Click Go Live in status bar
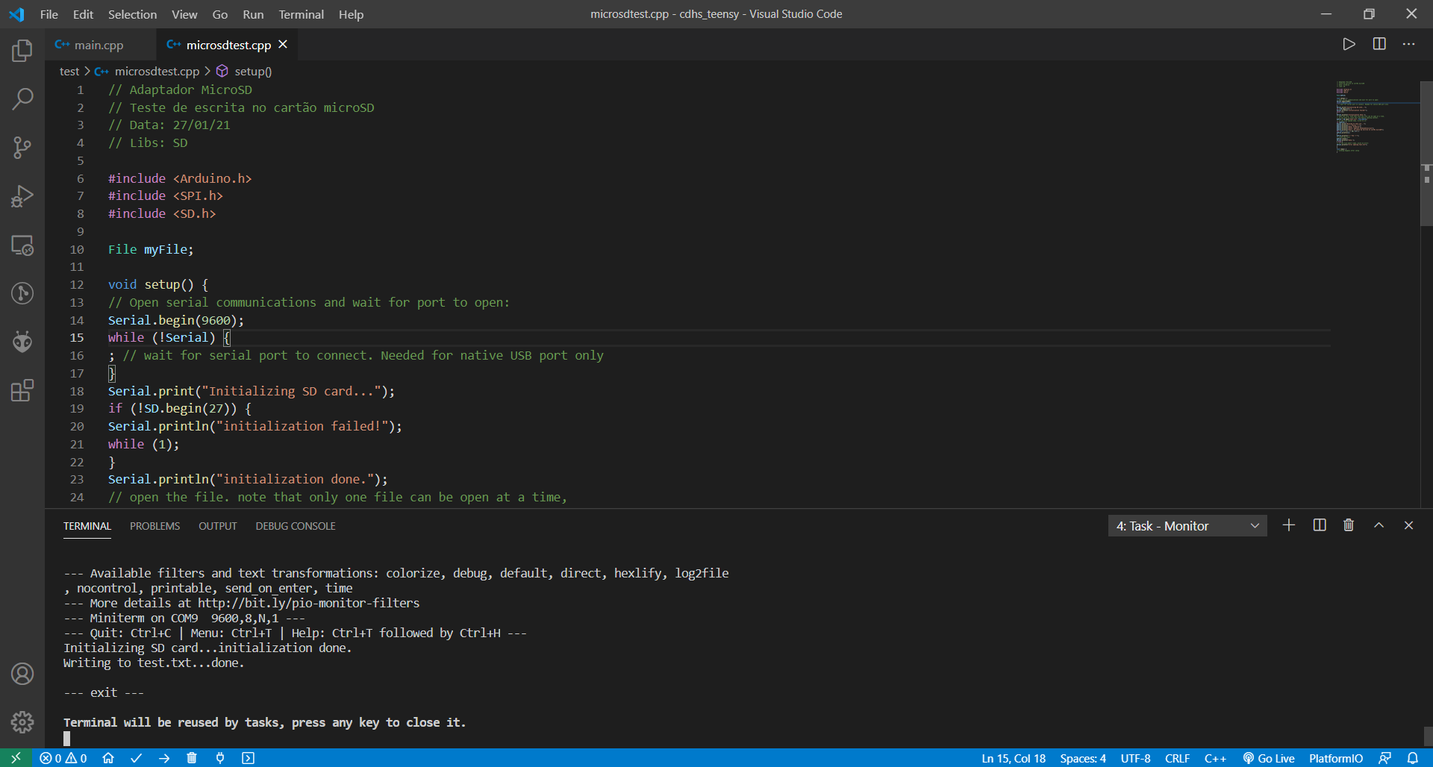This screenshot has width=1433, height=767. click(1269, 758)
